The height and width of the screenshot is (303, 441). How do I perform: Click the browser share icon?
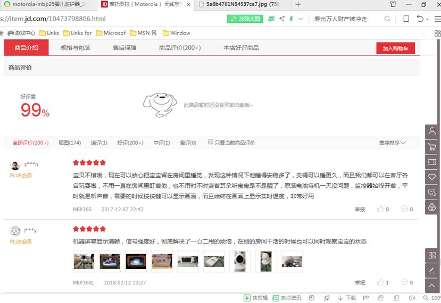point(281,19)
